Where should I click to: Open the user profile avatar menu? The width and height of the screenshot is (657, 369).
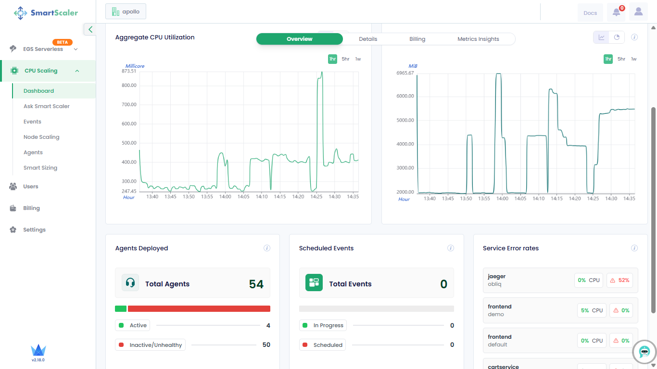click(x=638, y=12)
